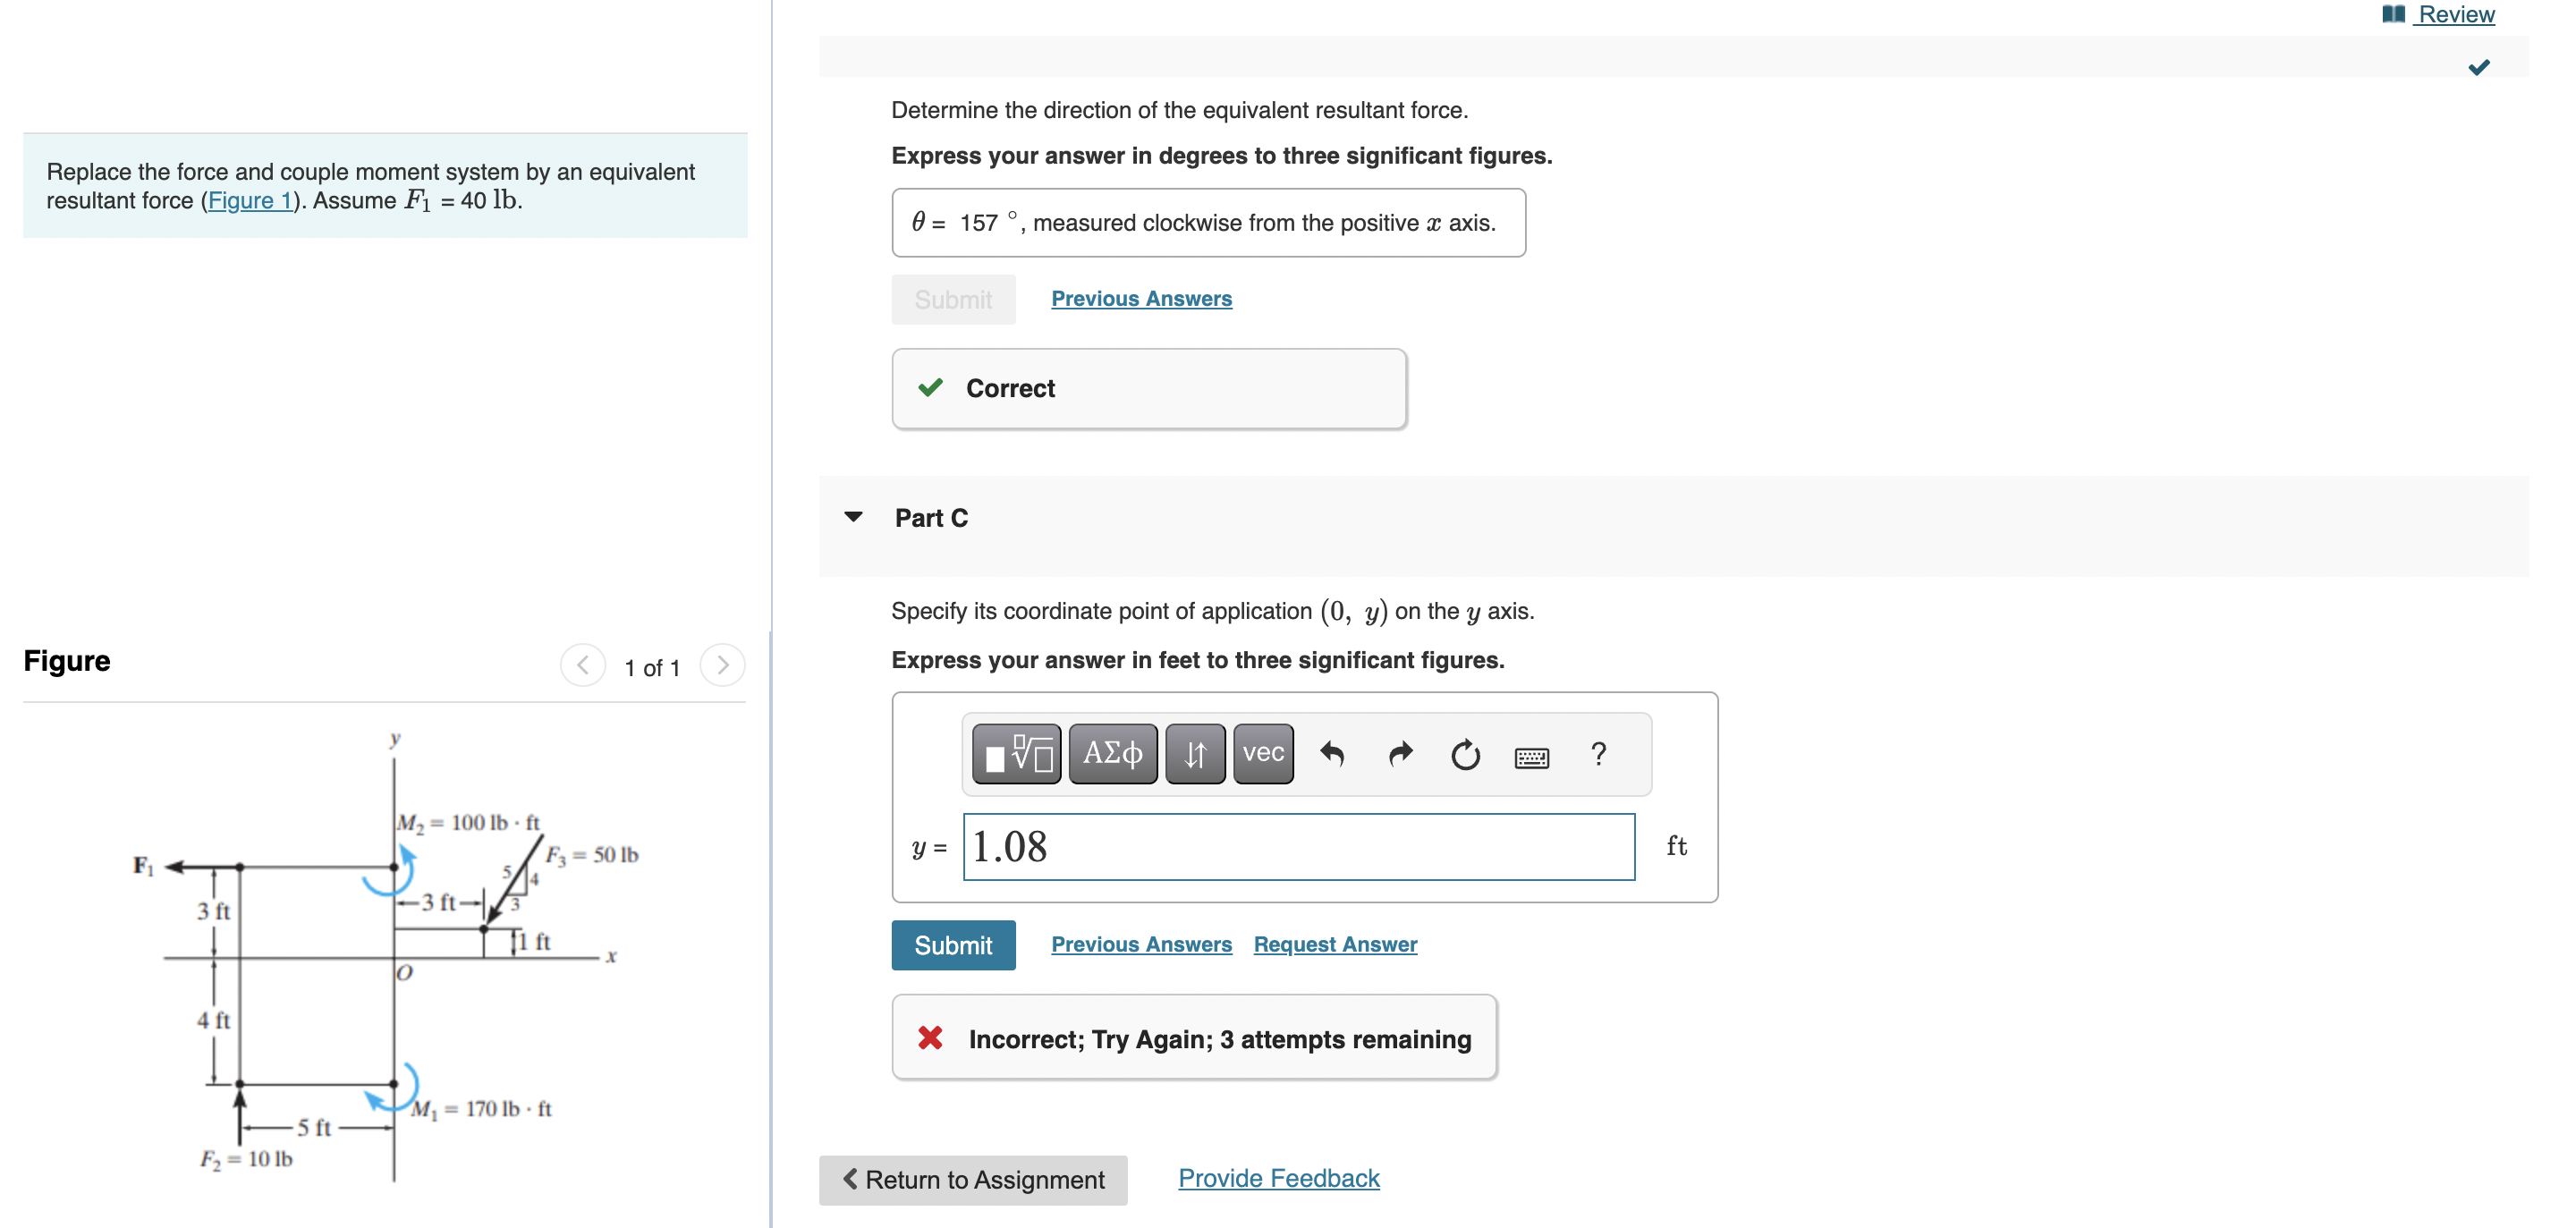This screenshot has height=1228, width=2576.
Task: Click into the y answer input field
Action: (1298, 847)
